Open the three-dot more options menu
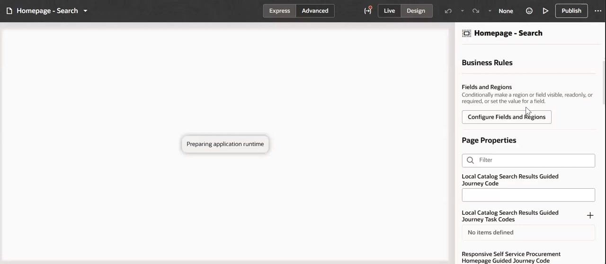Image resolution: width=606 pixels, height=264 pixels. coord(598,11)
